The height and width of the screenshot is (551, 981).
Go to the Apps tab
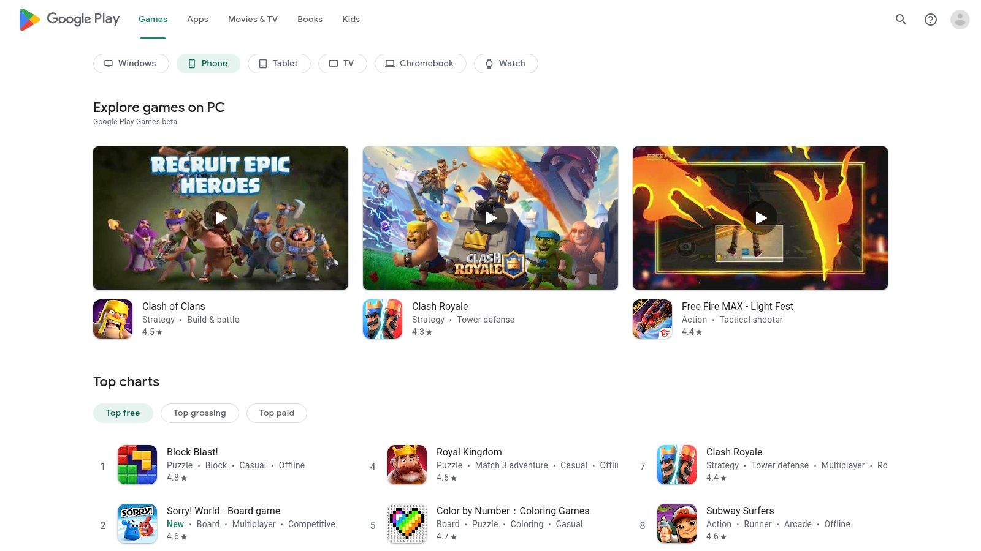pos(197,20)
